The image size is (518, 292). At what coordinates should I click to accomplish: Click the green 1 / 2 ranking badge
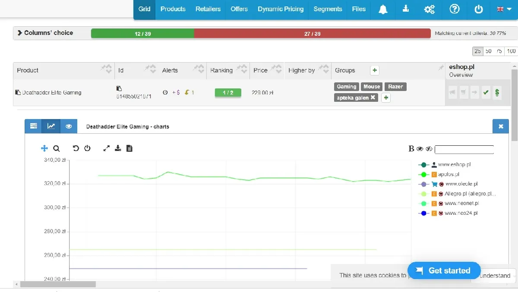(x=228, y=92)
